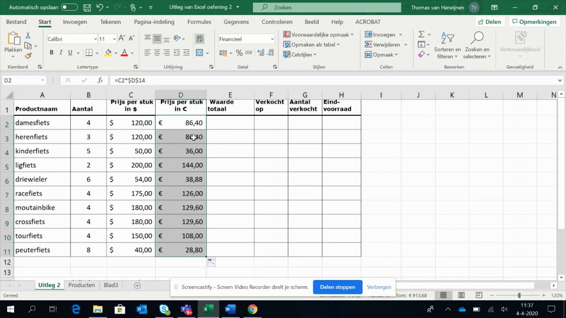Open the font size 11 dropdown
This screenshot has width=566, height=318.
[x=114, y=39]
